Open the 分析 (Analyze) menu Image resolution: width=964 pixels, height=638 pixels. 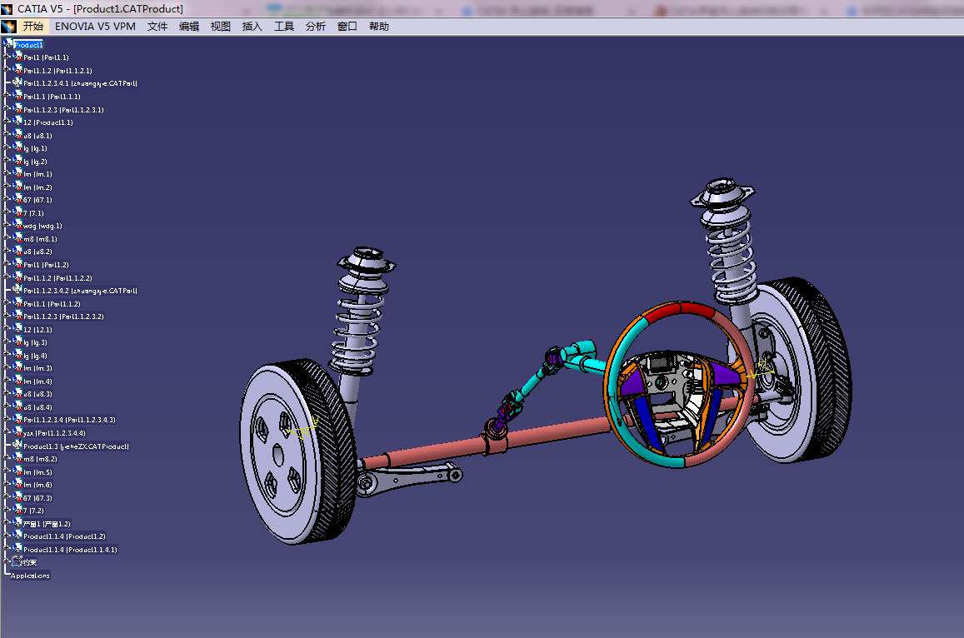click(x=316, y=27)
